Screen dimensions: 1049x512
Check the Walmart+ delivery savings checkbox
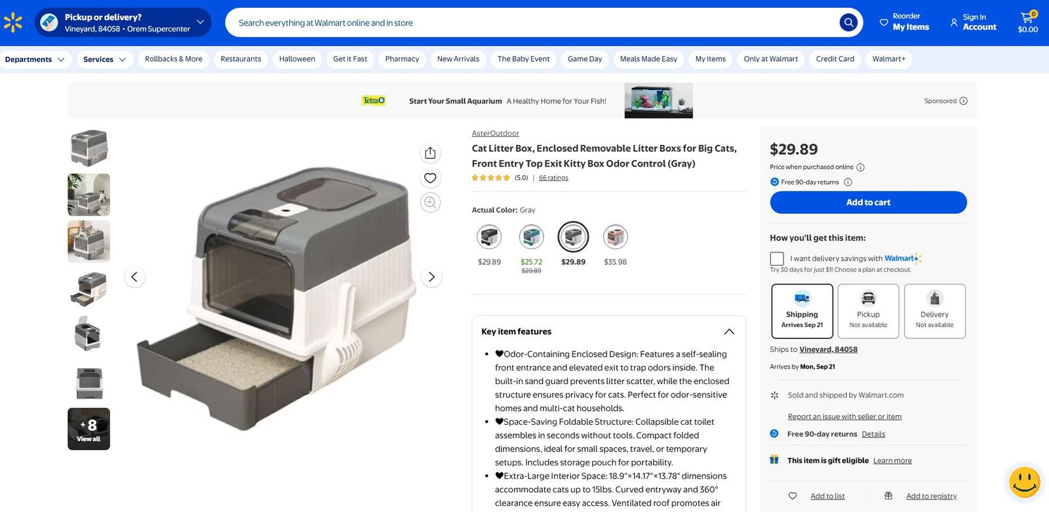tap(777, 258)
